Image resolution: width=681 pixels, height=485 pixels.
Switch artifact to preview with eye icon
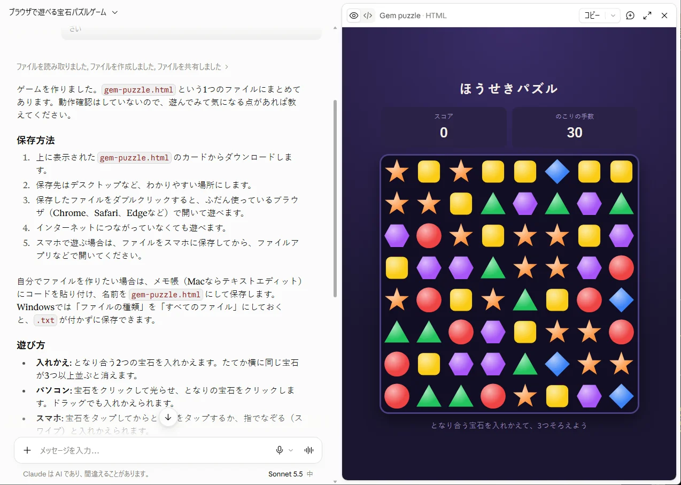pos(354,16)
